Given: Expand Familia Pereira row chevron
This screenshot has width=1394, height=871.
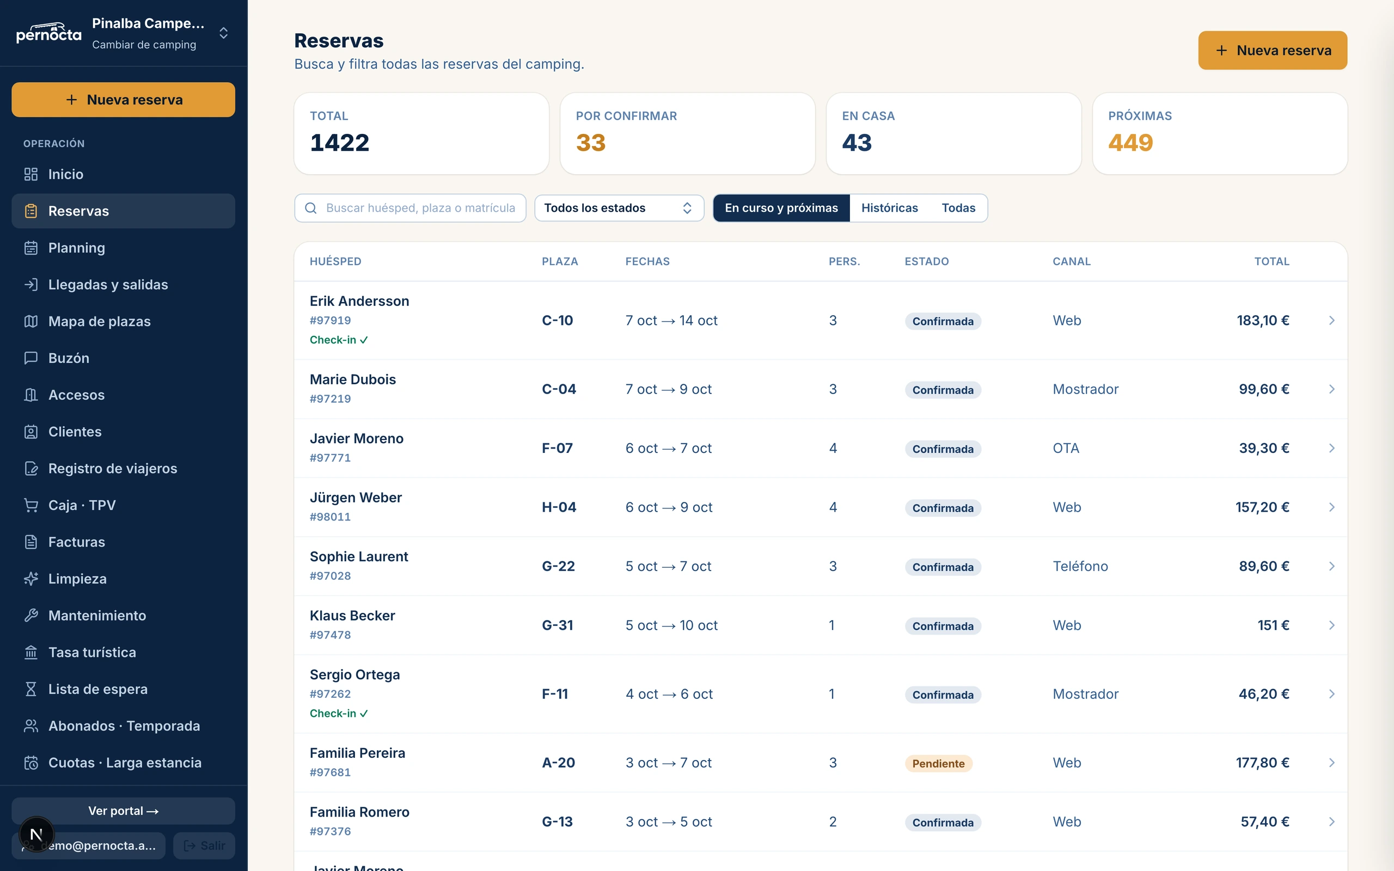Looking at the screenshot, I should point(1331,763).
